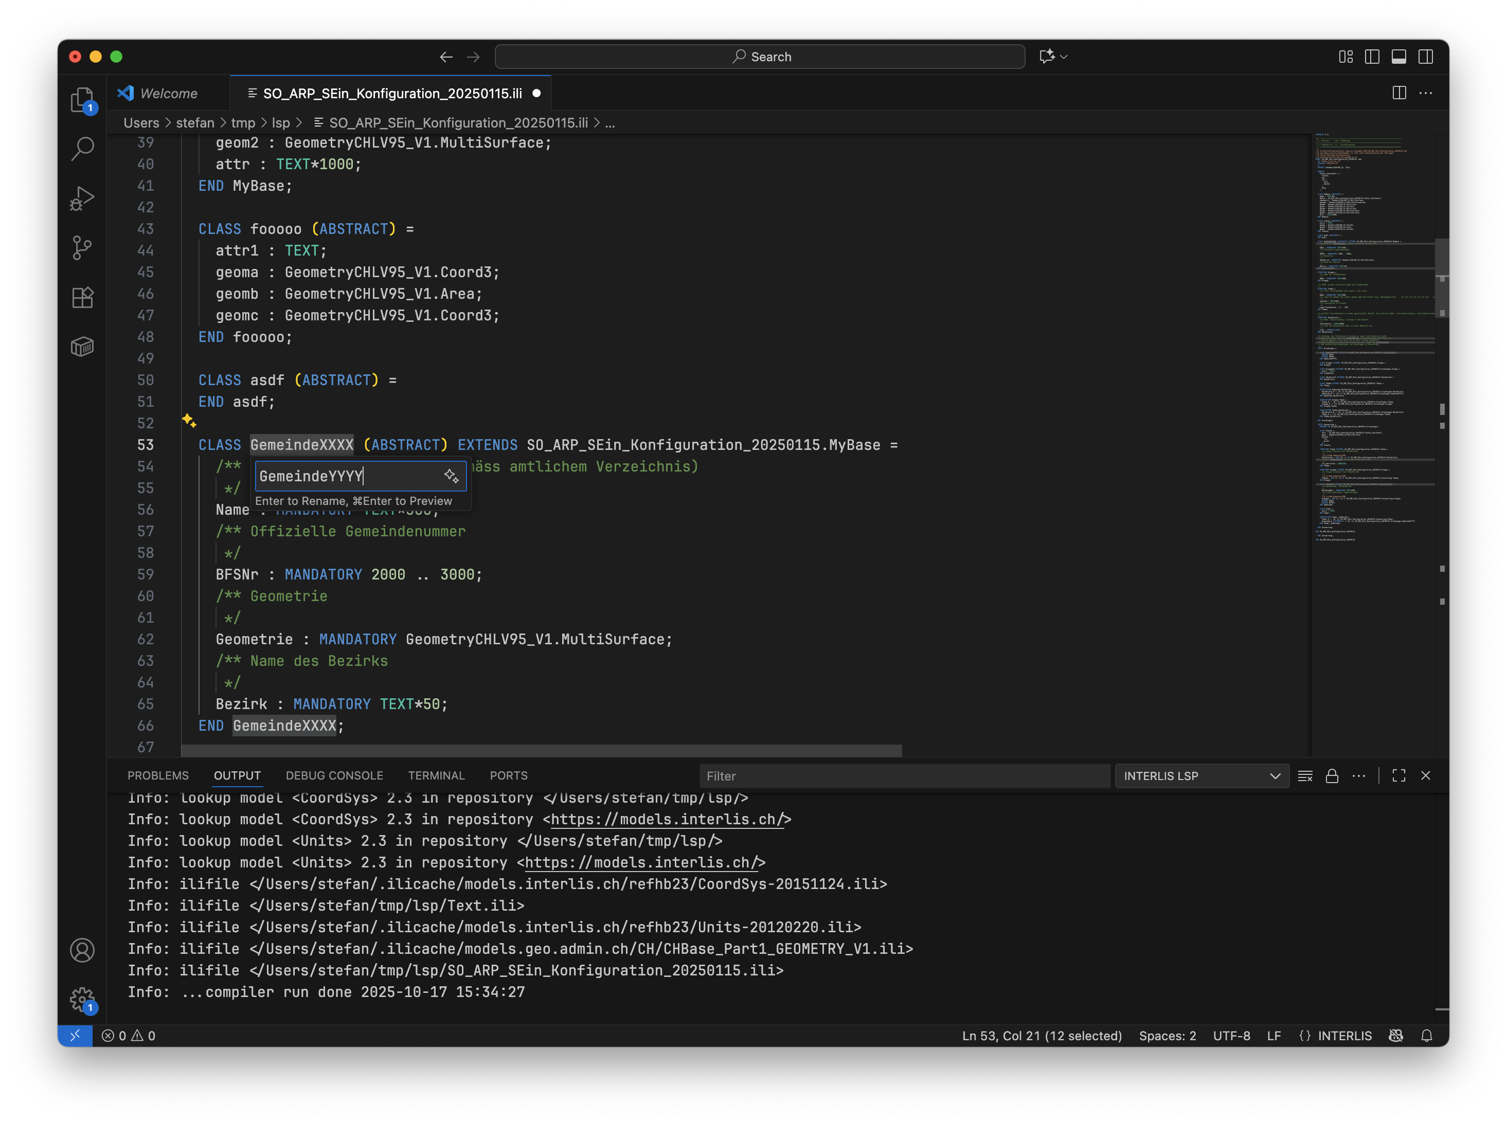
Task: Open the INTERLIS LSP output channel dropdown
Action: [x=1201, y=775]
